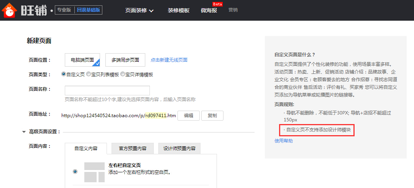Select 左右栏自定义页 radio button

click(x=75, y=172)
